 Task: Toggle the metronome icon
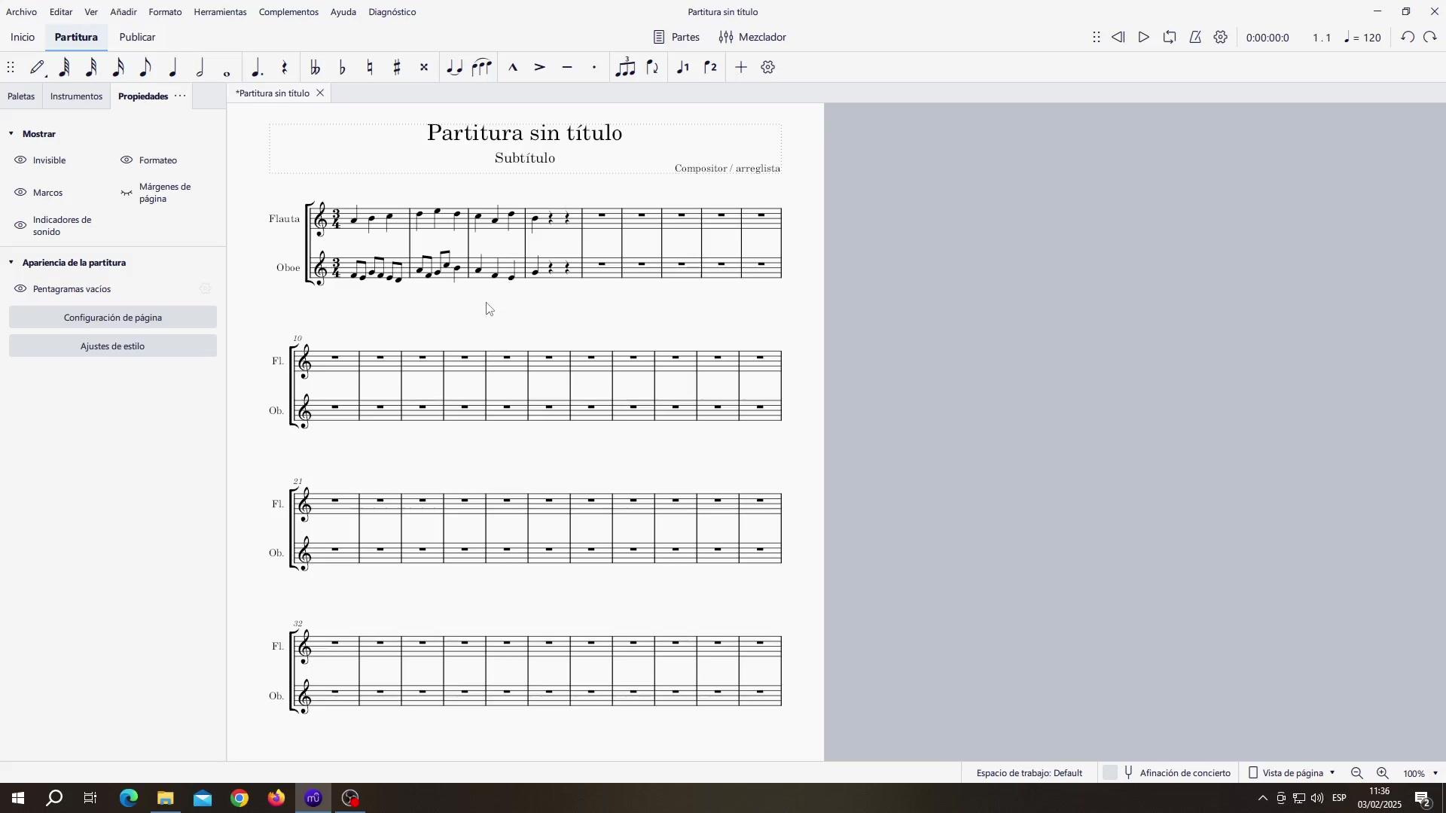click(1195, 37)
